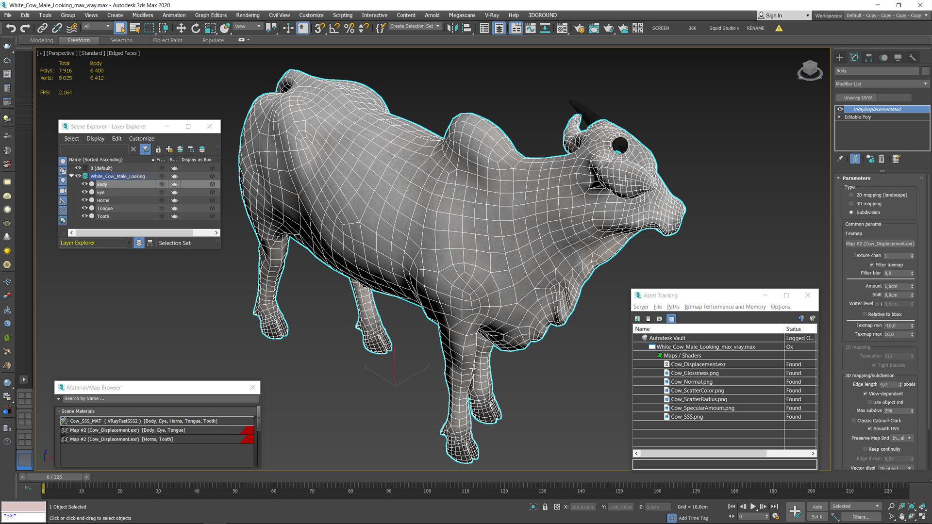Switch to the Modeling ribbon tab
This screenshot has width=932, height=524.
[x=41, y=40]
